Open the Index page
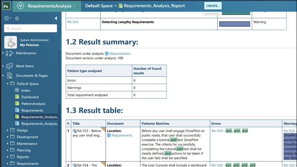The height and width of the screenshot is (167, 297). click(x=26, y=90)
